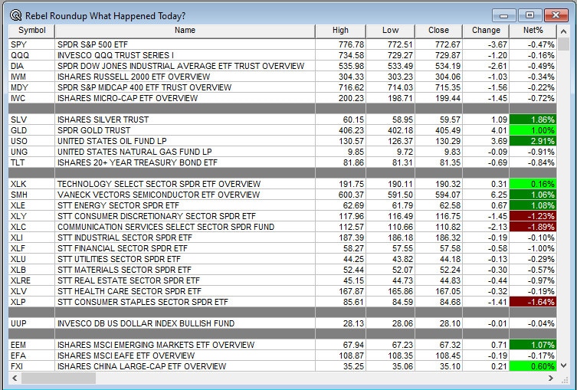Image resolution: width=577 pixels, height=390 pixels.
Task: Sort by the Close column header
Action: pos(438,31)
